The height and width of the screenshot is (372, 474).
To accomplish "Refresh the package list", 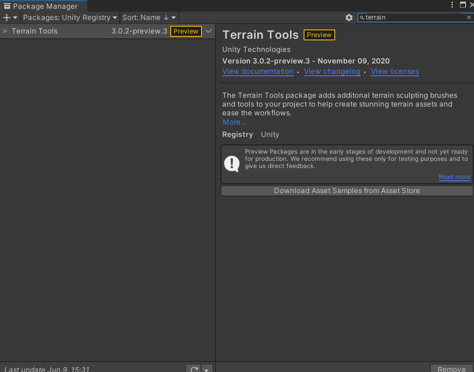I will tap(194, 369).
